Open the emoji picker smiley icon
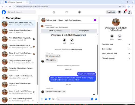This screenshot has height=105, width=135. (x=92, y=99)
